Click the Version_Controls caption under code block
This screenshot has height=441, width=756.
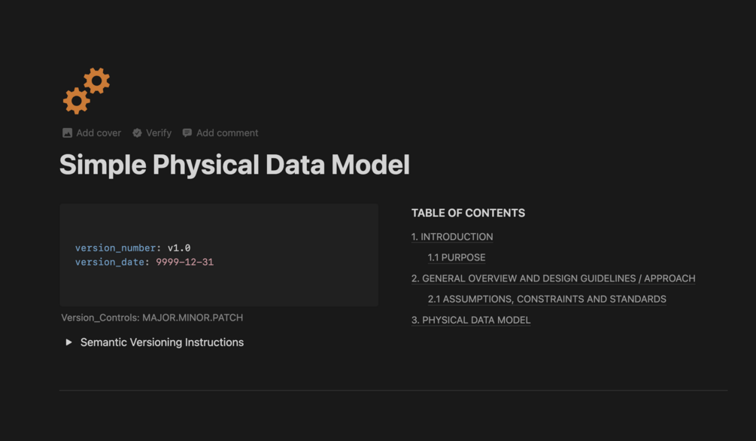152,318
